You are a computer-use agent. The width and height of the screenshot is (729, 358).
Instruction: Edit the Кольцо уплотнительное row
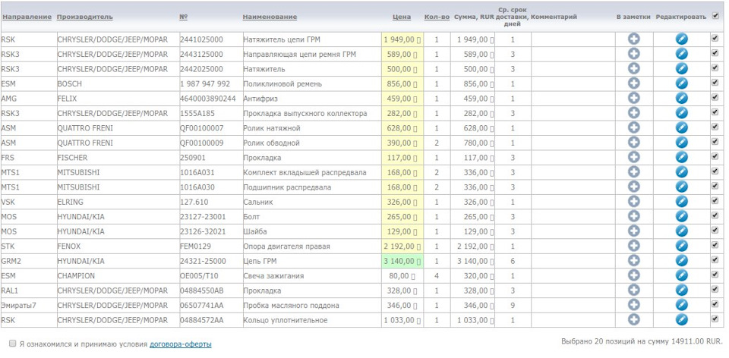point(682,320)
